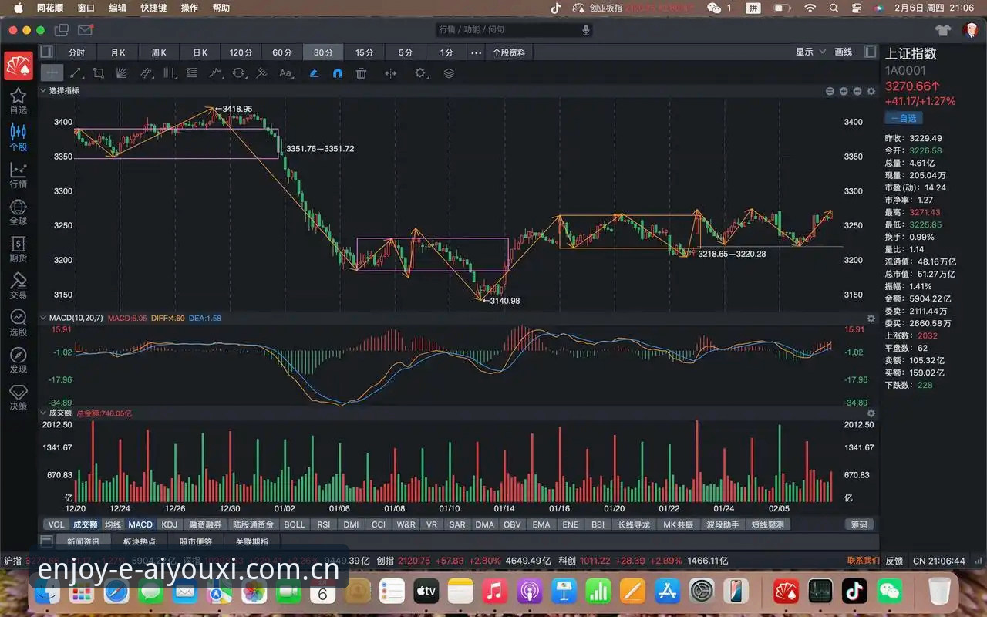987x617 pixels.
Task: Click the zoom out minus icon above chart
Action: coord(857,91)
